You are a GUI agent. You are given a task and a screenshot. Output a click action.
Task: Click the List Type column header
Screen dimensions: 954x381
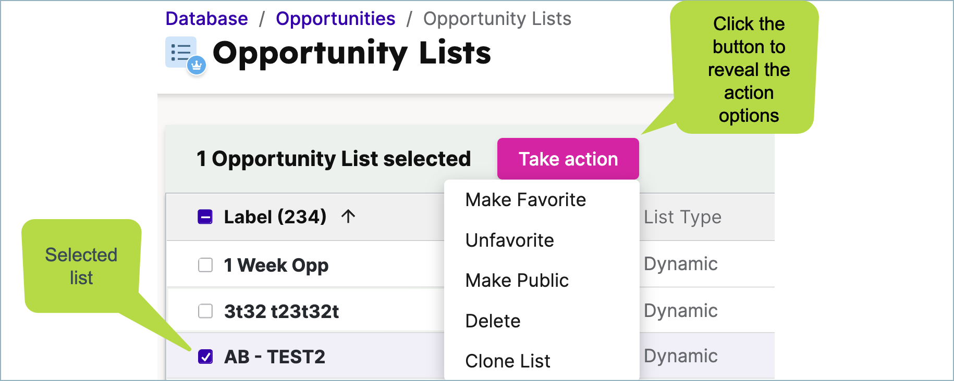click(x=682, y=217)
